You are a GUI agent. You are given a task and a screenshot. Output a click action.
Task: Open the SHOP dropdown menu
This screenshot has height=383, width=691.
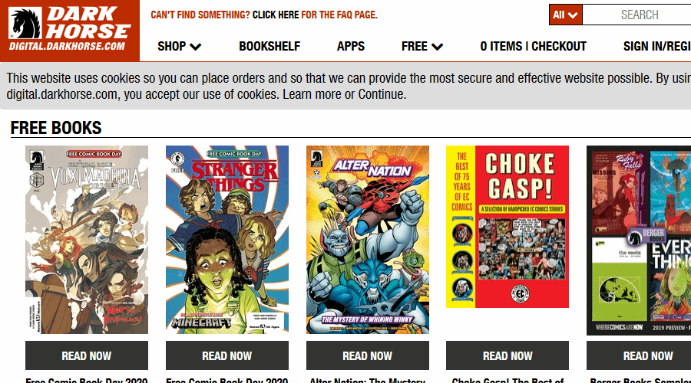point(180,46)
